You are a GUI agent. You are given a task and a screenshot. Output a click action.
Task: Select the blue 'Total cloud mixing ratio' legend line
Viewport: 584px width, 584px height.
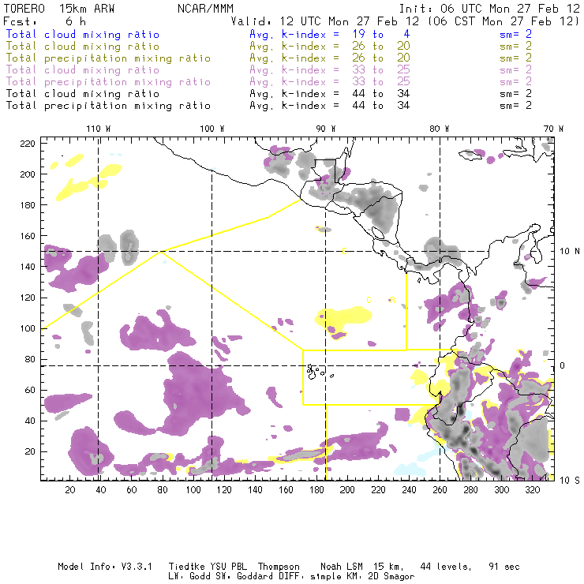83,35
